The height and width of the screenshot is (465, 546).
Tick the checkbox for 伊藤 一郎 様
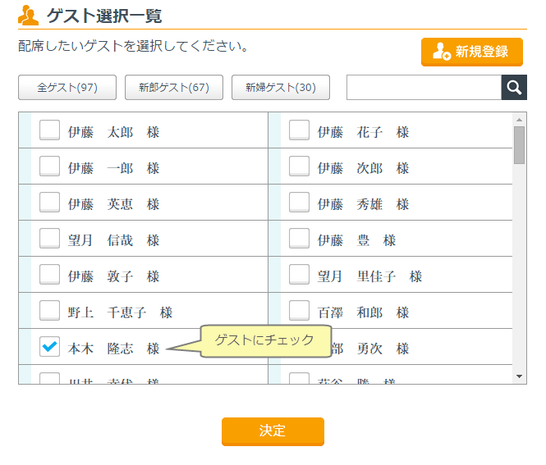[50, 166]
